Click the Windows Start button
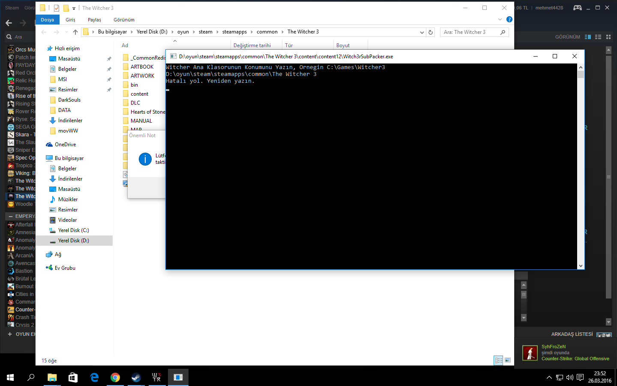The image size is (617, 386). (10, 377)
